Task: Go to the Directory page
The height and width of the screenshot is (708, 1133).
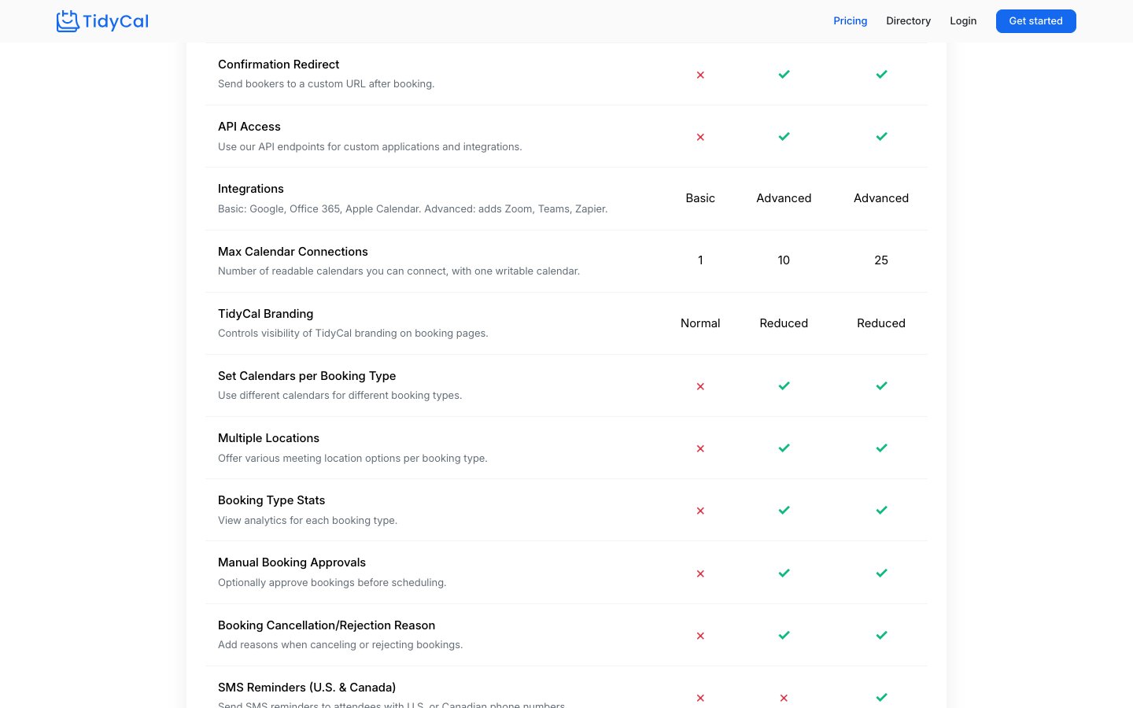Action: click(908, 21)
